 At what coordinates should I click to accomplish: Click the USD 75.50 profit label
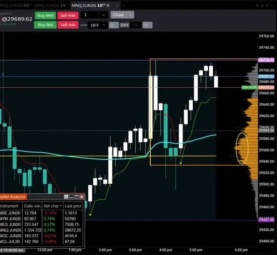tap(249, 87)
